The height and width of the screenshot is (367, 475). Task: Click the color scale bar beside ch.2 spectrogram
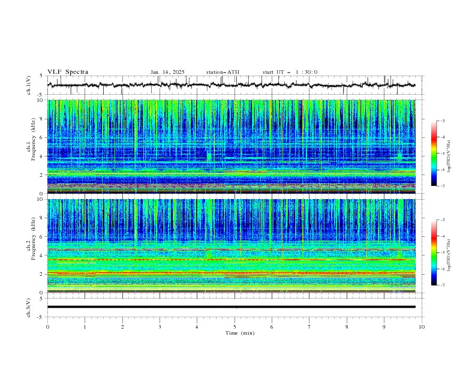(434, 252)
